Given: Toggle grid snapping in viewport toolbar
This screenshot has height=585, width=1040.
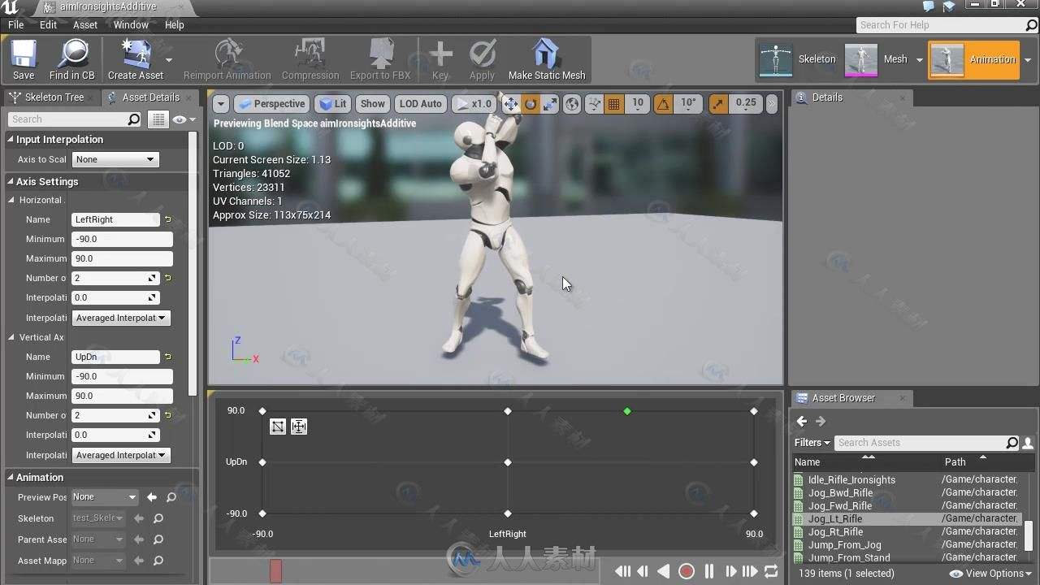Looking at the screenshot, I should click(x=614, y=104).
